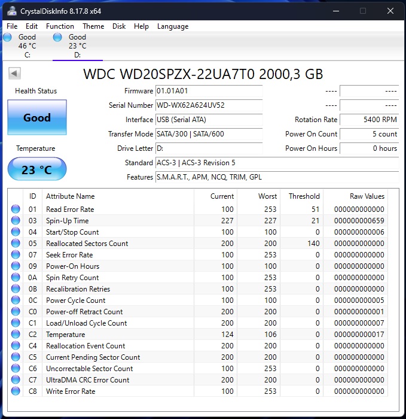Open the Help menu

coord(141,26)
